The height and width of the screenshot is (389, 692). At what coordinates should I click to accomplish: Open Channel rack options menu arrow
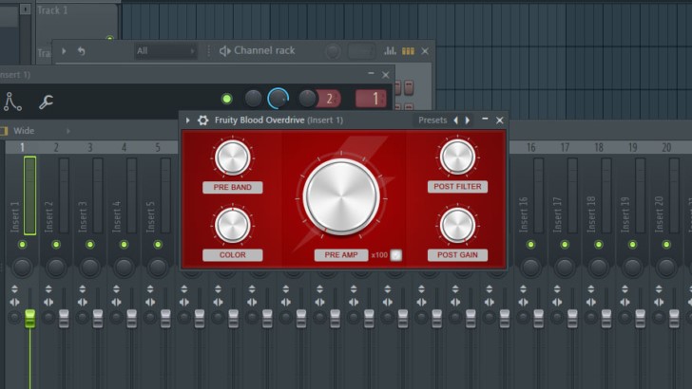tap(64, 51)
